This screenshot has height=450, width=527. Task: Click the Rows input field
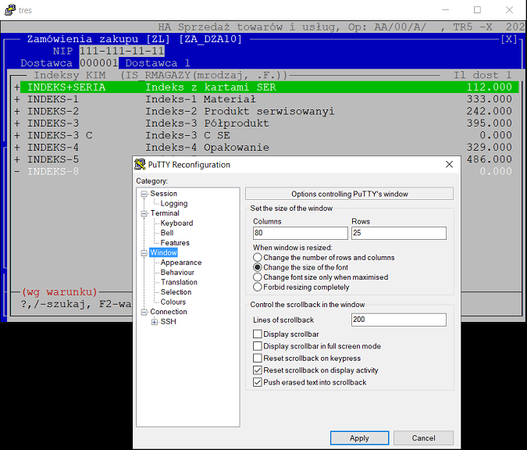click(399, 233)
